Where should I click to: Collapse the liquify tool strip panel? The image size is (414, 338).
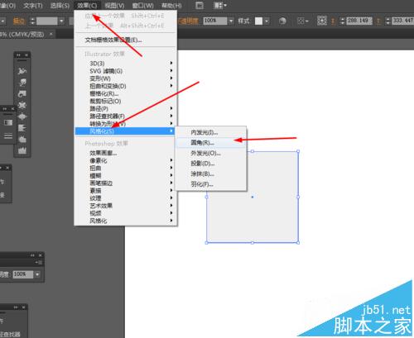click(19, 55)
